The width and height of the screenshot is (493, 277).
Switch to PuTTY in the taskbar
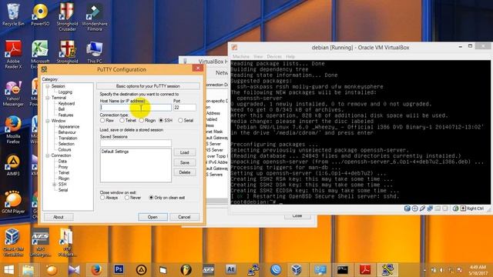click(x=387, y=270)
